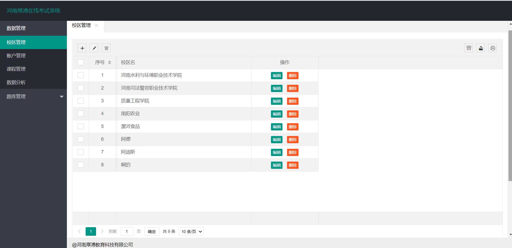Screen dimensions: 512x248
Task: Click the 操作 column header
Action: coord(285,62)
